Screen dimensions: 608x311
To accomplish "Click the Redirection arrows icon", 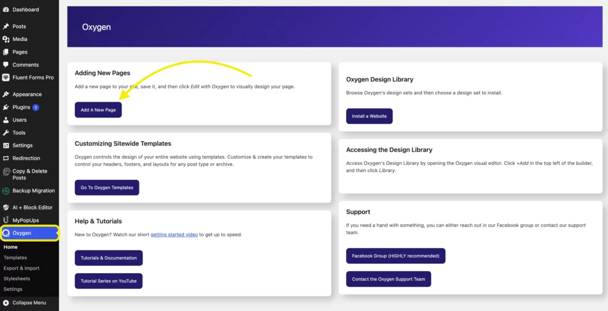I will pyautogui.click(x=6, y=158).
